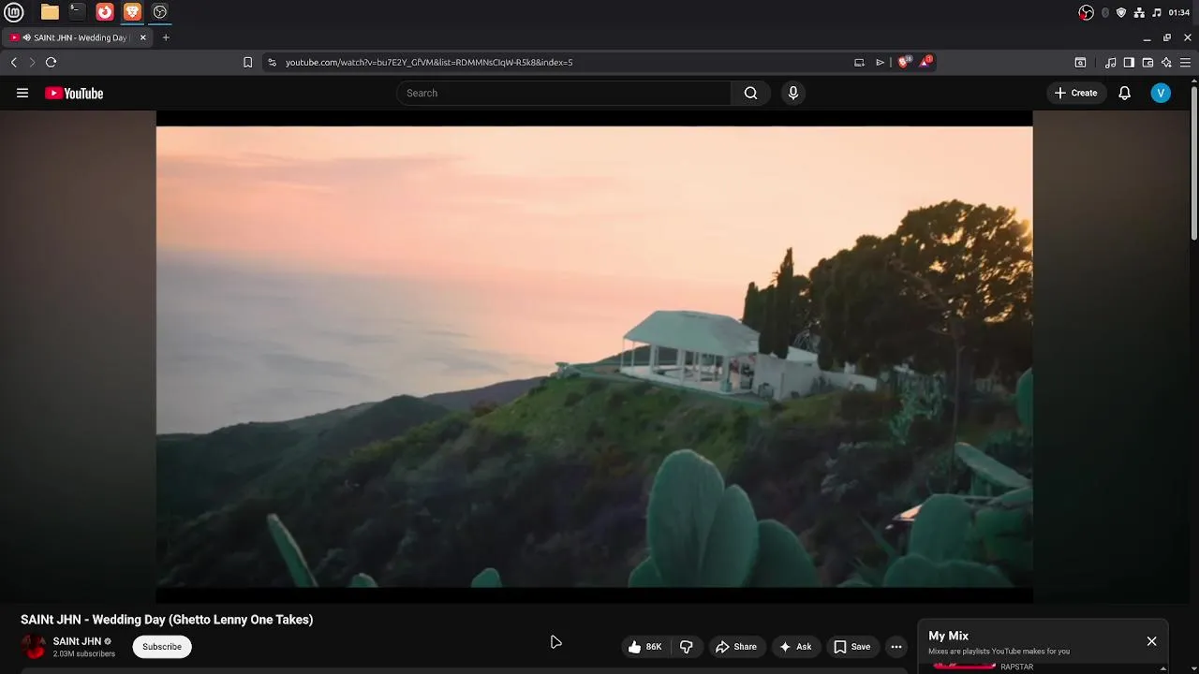Launch the Terminal from panel
This screenshot has height=674, width=1199.
point(77,12)
